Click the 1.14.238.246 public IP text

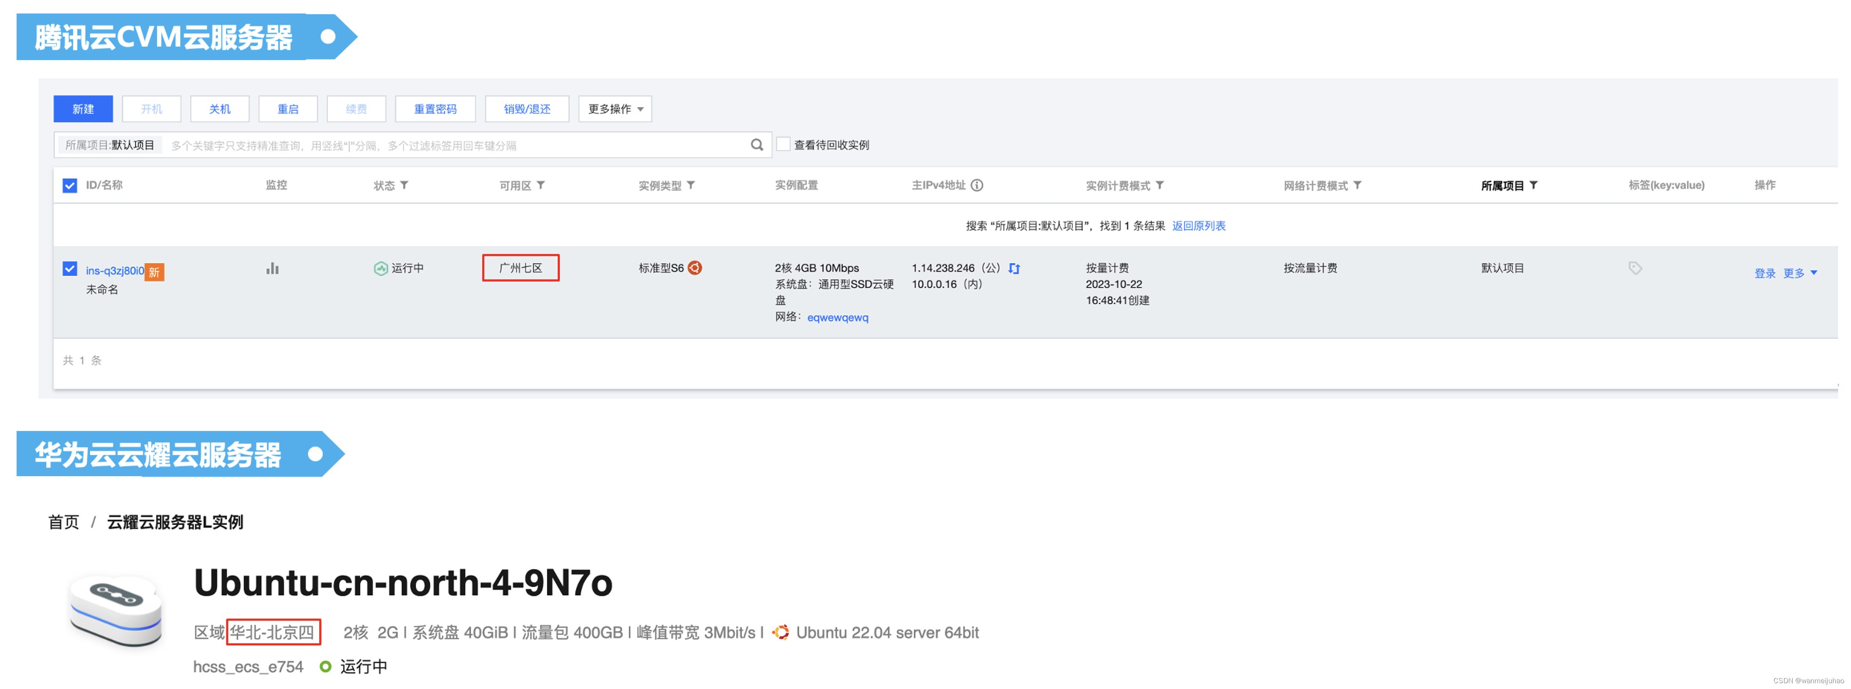point(943,268)
